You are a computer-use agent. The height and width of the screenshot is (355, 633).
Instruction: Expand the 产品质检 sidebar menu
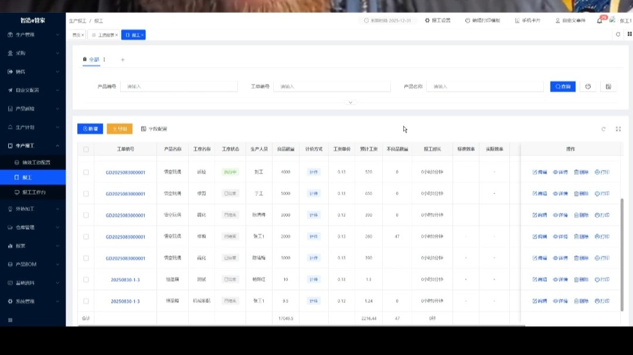click(33, 109)
